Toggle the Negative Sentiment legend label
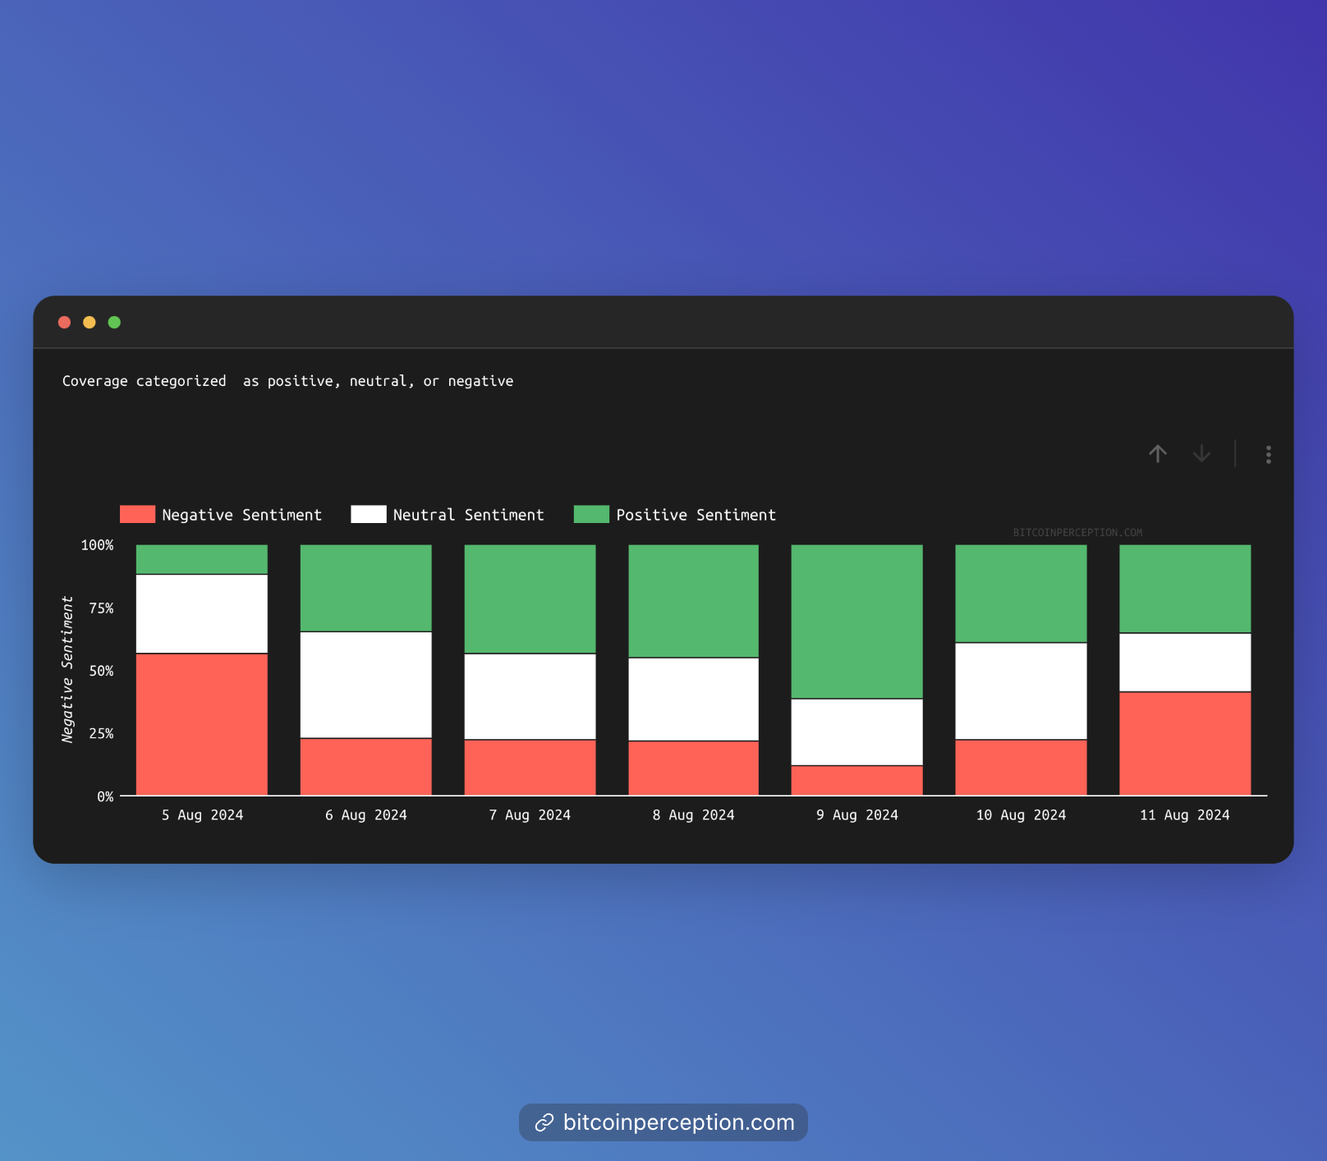This screenshot has width=1327, height=1161. 241,515
